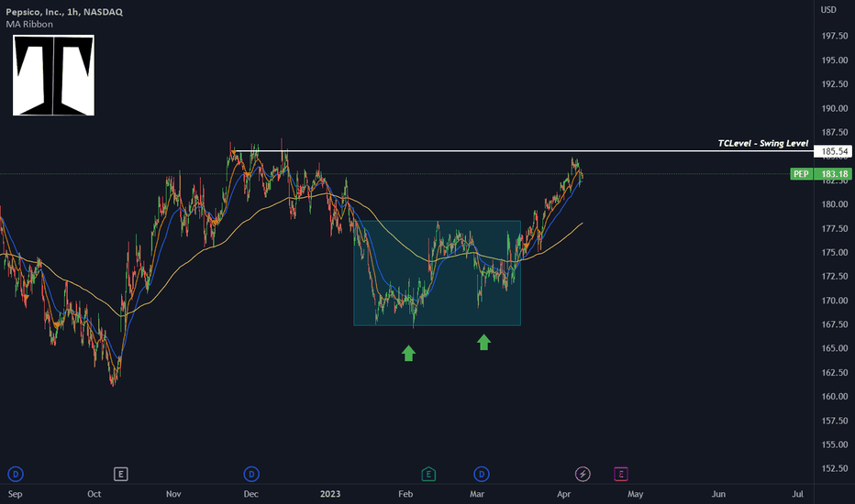Click the 167.50 price axis label
Viewport: 855px width, 504px height.
[835, 324]
